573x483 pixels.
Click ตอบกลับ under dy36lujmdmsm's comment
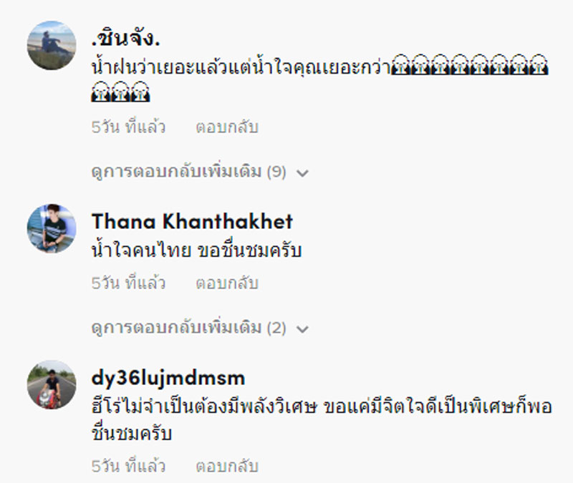227,467
